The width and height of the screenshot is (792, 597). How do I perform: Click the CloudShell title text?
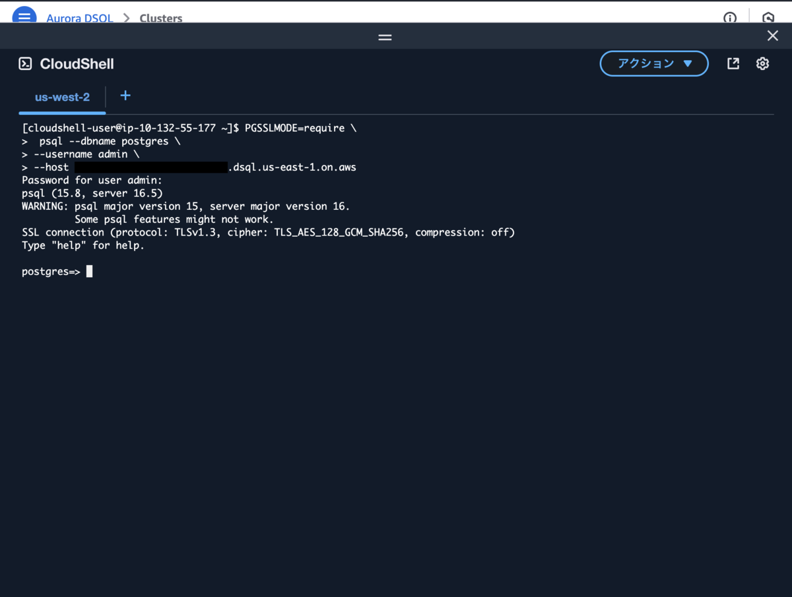coord(77,64)
